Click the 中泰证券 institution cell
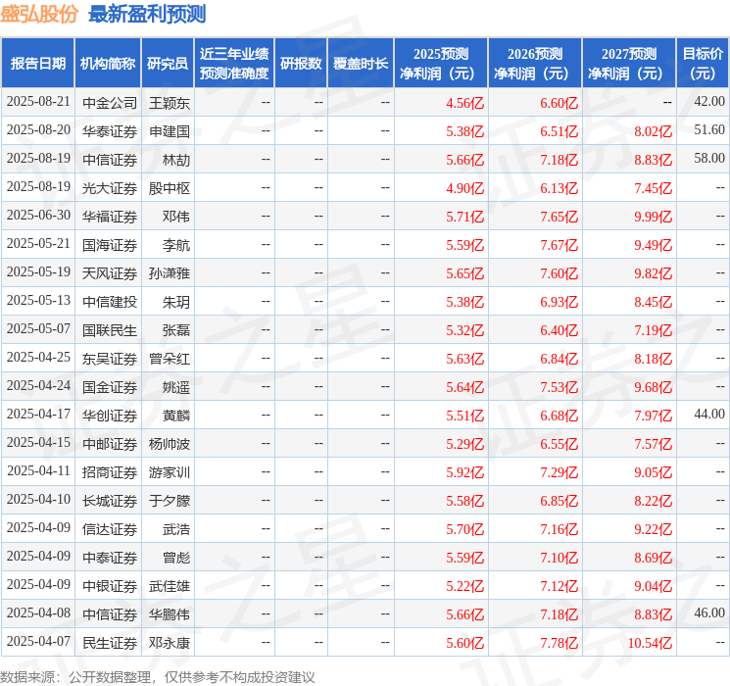This screenshot has height=686, width=730. coord(110,558)
